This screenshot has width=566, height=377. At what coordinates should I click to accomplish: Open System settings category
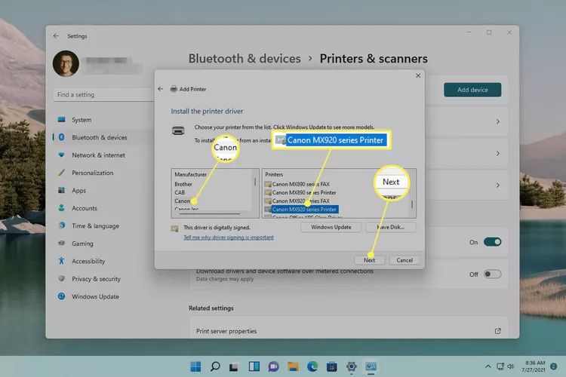point(82,120)
